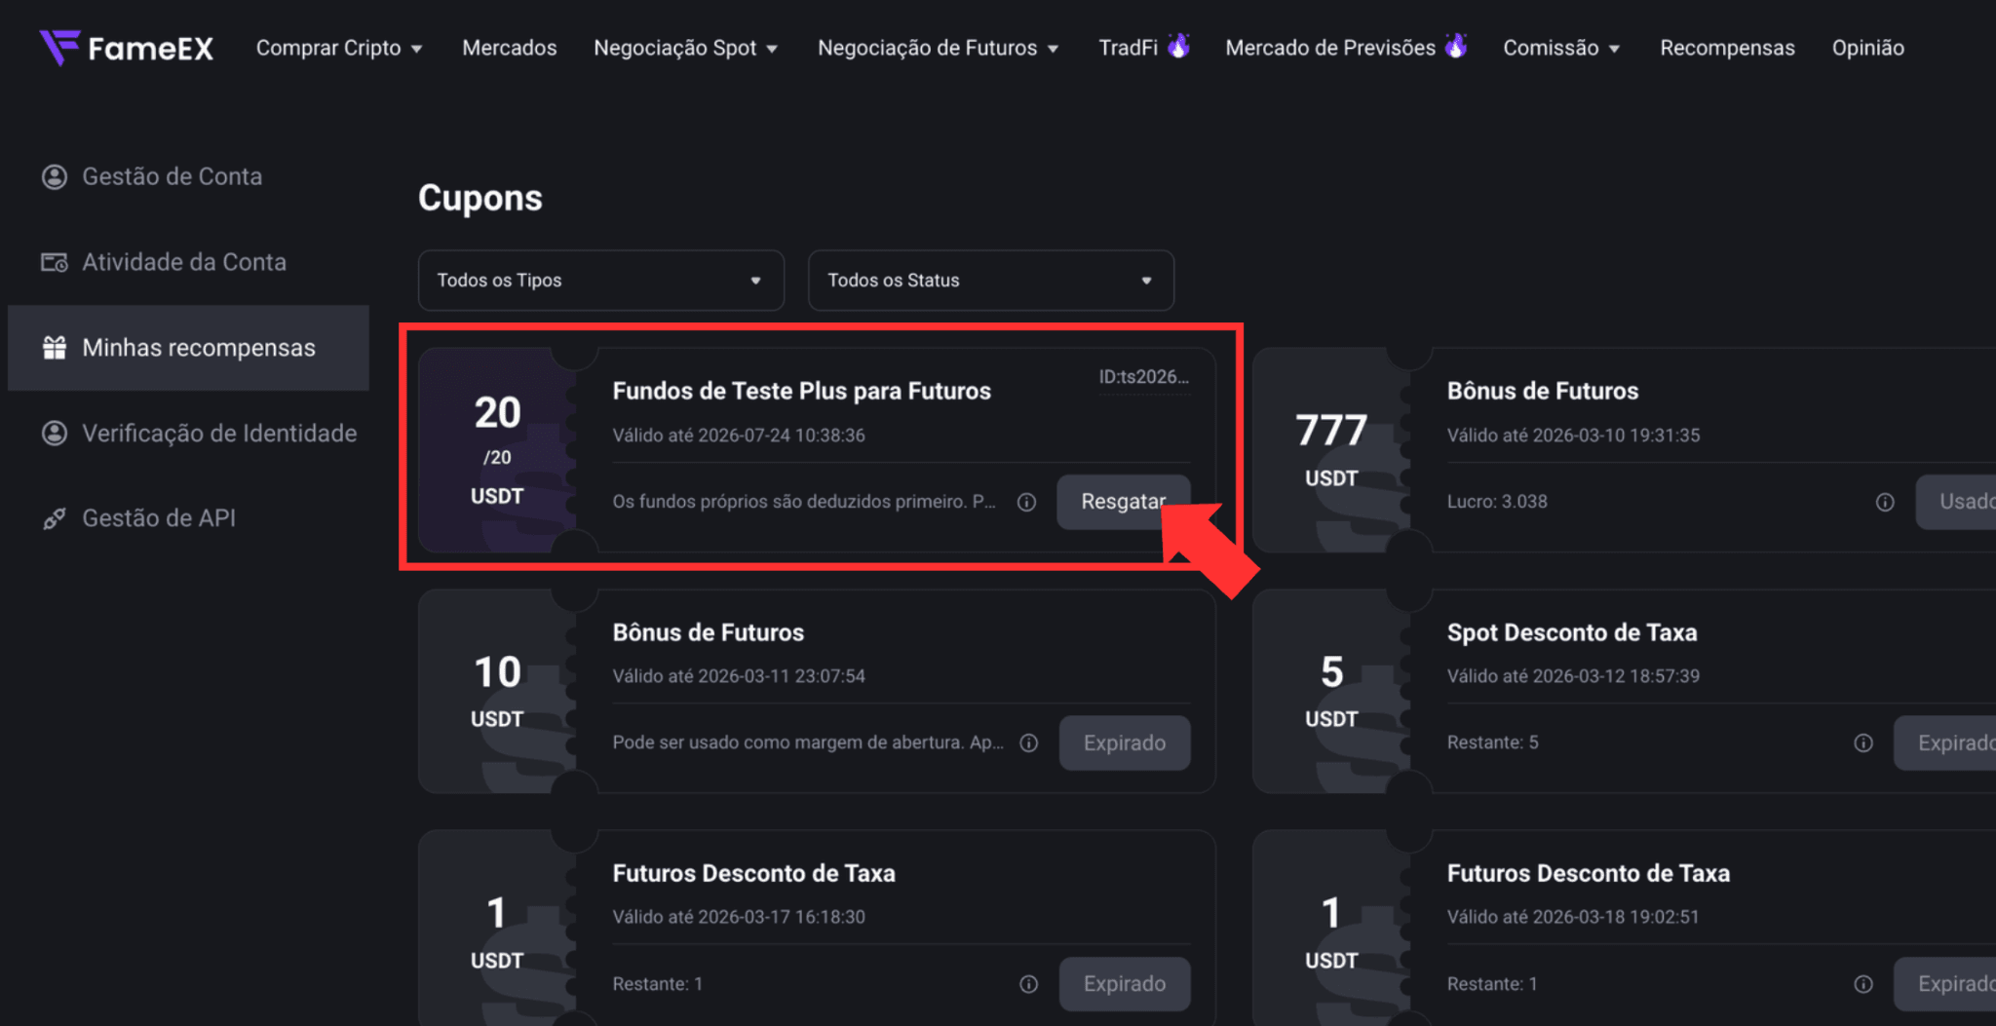
Task: Click info icon on 10 USDT Bônus coupon
Action: (1028, 742)
